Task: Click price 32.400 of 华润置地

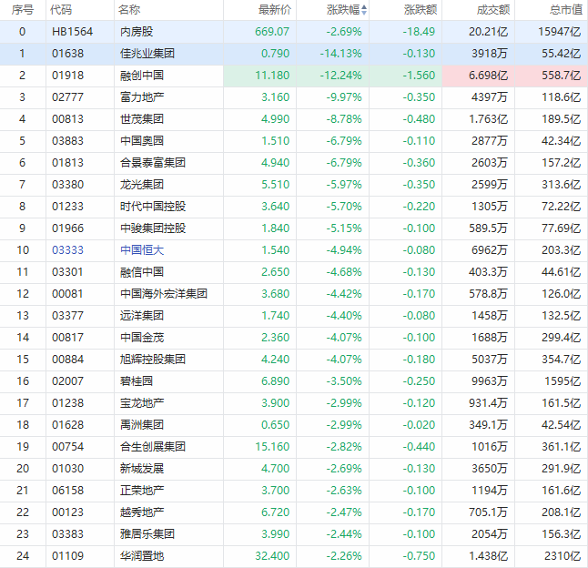Action: tap(272, 555)
